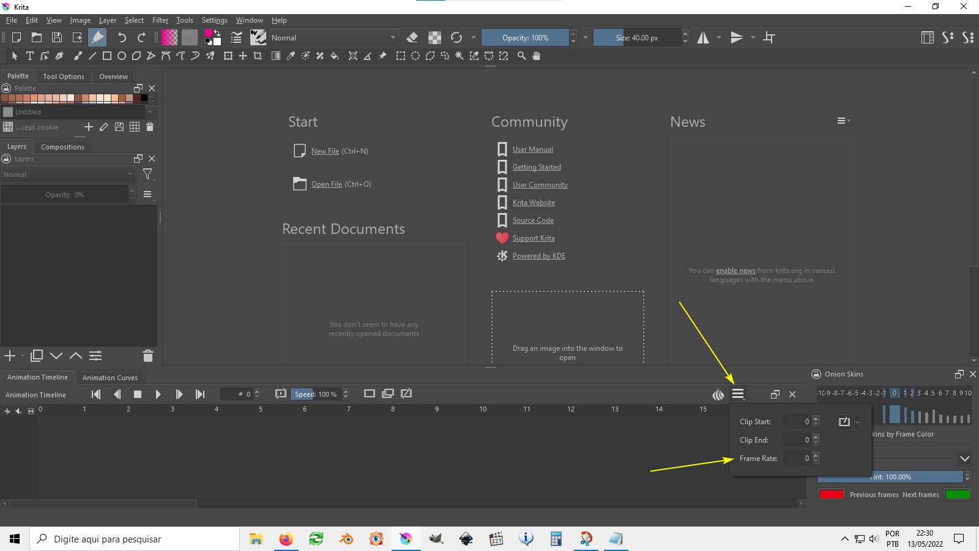The width and height of the screenshot is (979, 551).
Task: Select the Line tool
Action: 92,56
